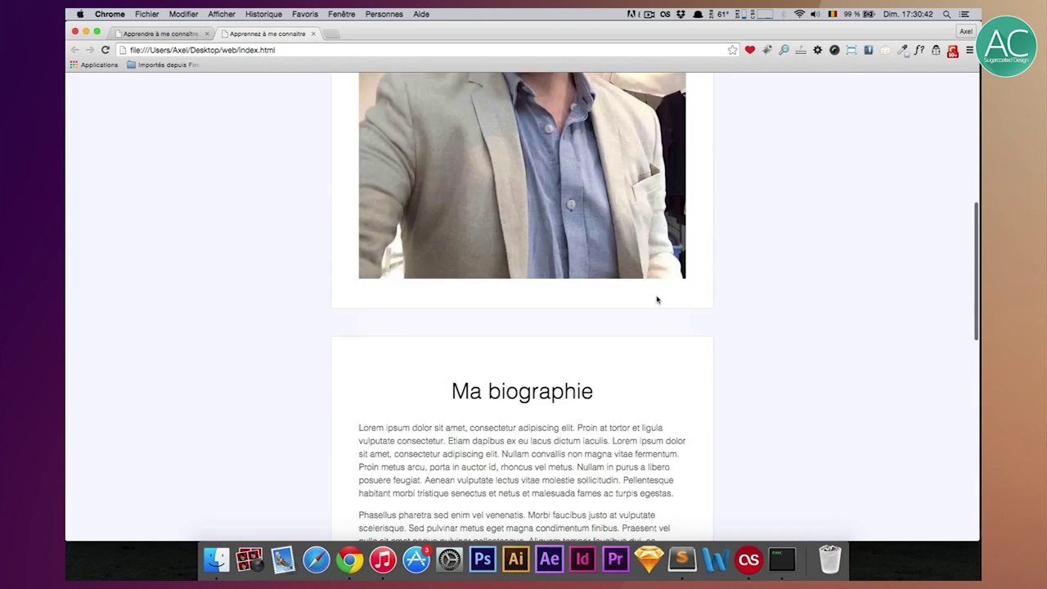Open the Historique menu
The height and width of the screenshot is (589, 1047).
pyautogui.click(x=263, y=14)
